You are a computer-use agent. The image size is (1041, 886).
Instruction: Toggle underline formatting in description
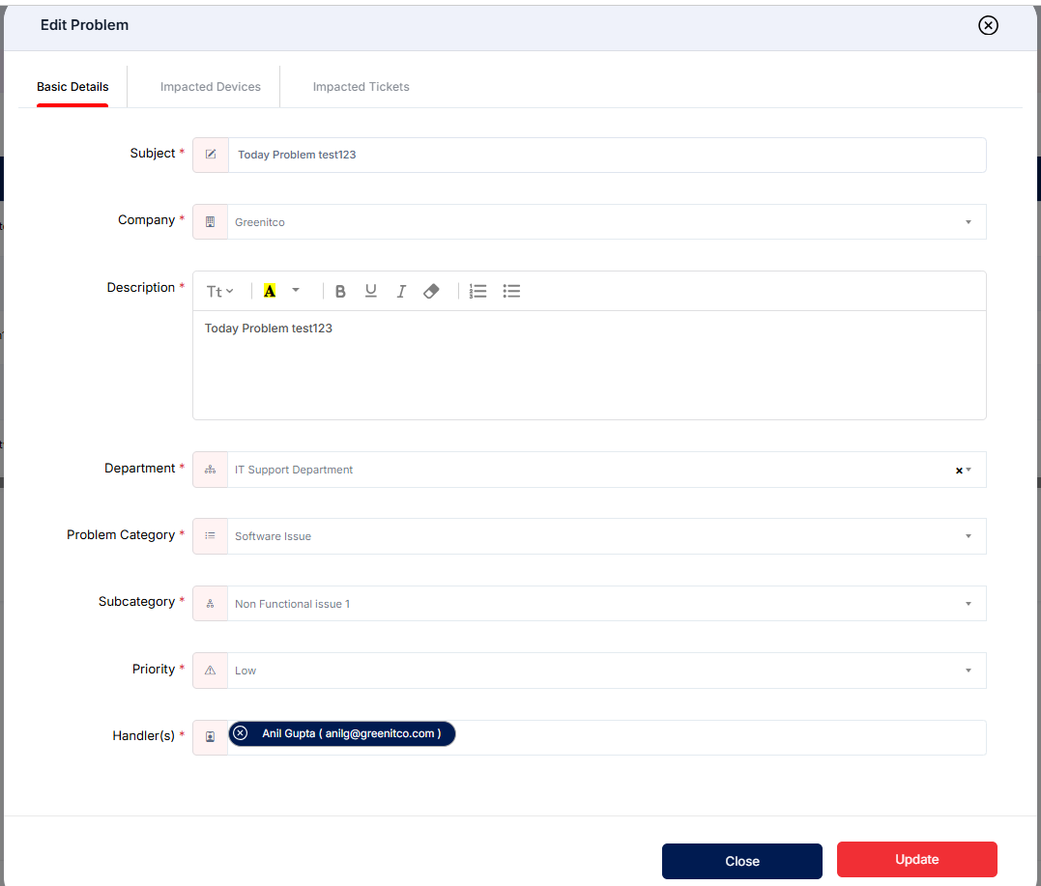point(370,292)
